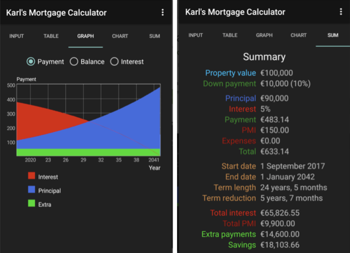The width and height of the screenshot is (350, 253).
Task: Click the blue Principal legend swatch
Action: [x=31, y=190]
